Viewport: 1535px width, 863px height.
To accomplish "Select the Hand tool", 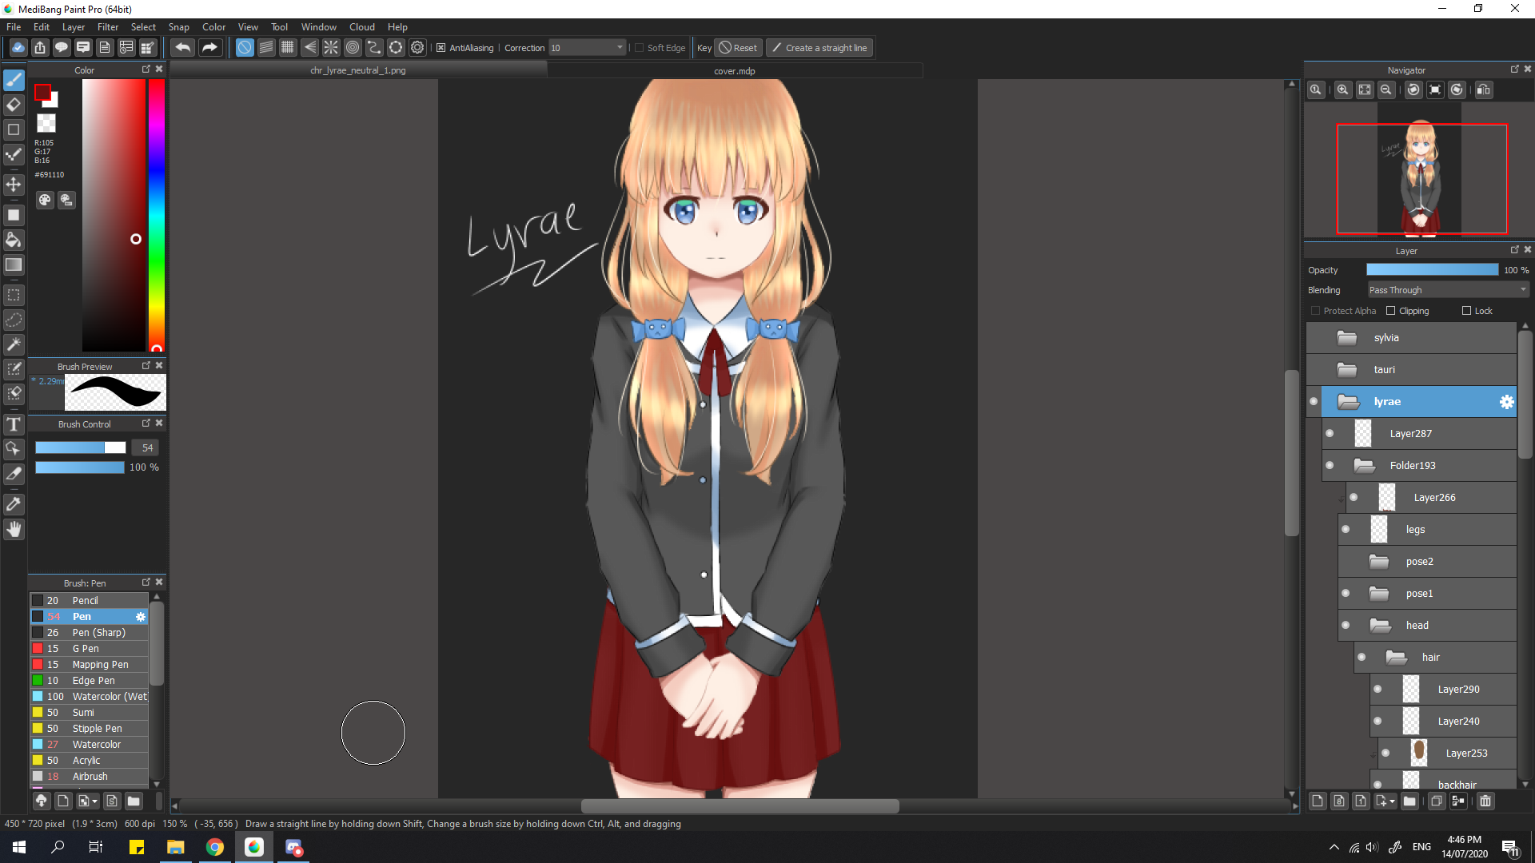I will [x=14, y=529].
